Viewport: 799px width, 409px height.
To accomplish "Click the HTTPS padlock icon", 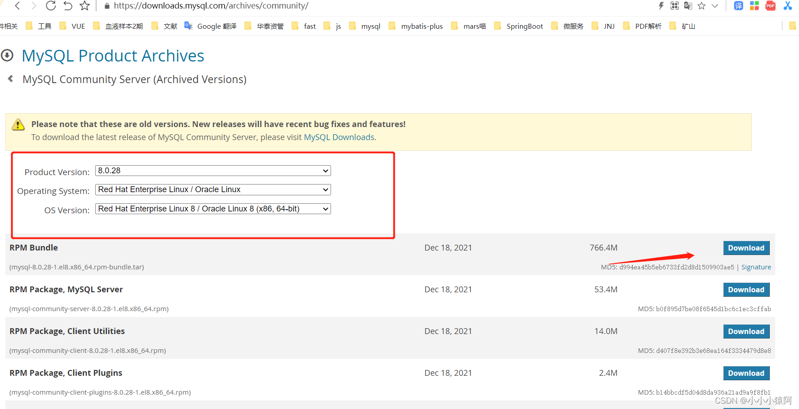I will pos(106,6).
